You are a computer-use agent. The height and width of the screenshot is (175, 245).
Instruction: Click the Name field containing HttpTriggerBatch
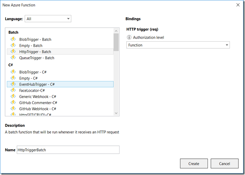click(68, 150)
